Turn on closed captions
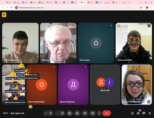154x118 pixels. (x=85, y=113)
